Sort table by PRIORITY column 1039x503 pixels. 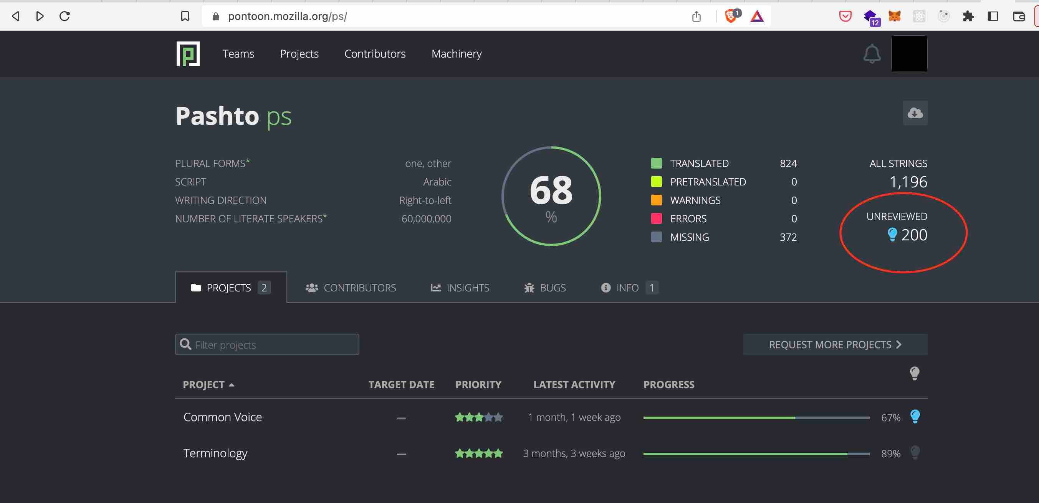478,384
